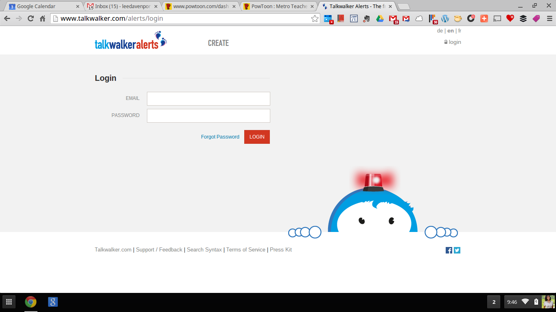Image resolution: width=556 pixels, height=312 pixels.
Task: Open the Press Kit footer link
Action: point(281,250)
